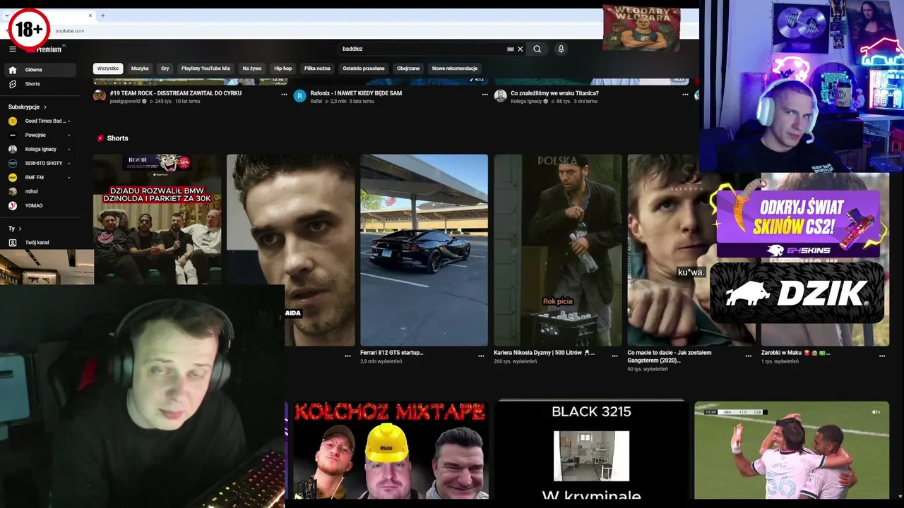Open the Rok picia short thumbnail
Viewport: 904px width, 508px height.
pos(558,250)
